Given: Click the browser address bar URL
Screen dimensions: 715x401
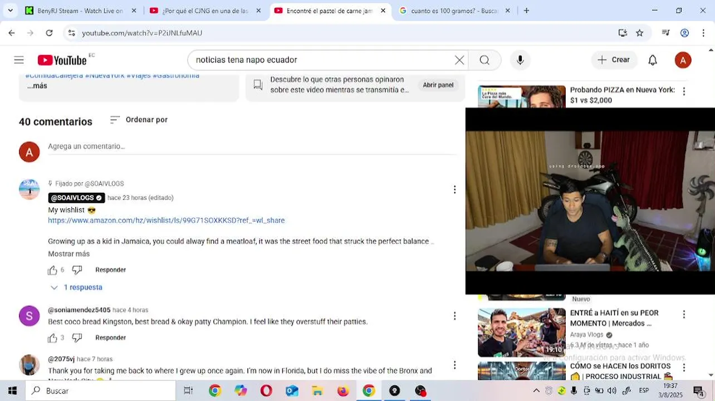Looking at the screenshot, I should 142,33.
